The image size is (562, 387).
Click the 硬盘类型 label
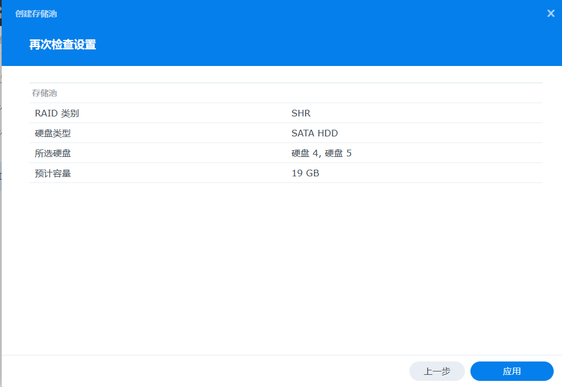[53, 133]
